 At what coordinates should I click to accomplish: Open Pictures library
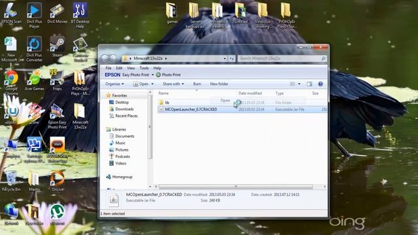coord(119,149)
